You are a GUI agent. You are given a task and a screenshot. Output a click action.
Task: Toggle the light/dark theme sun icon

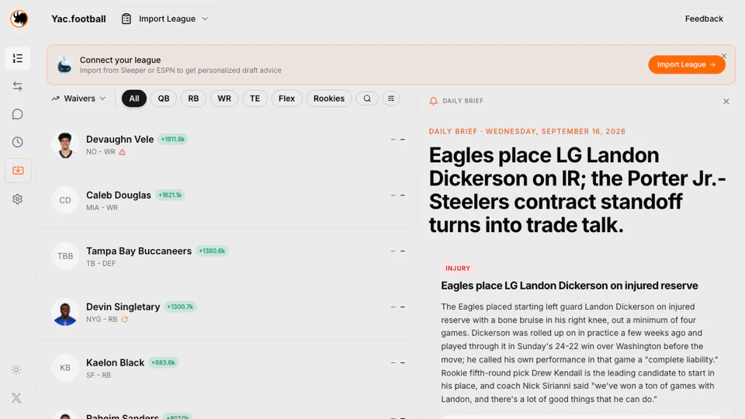pos(16,369)
